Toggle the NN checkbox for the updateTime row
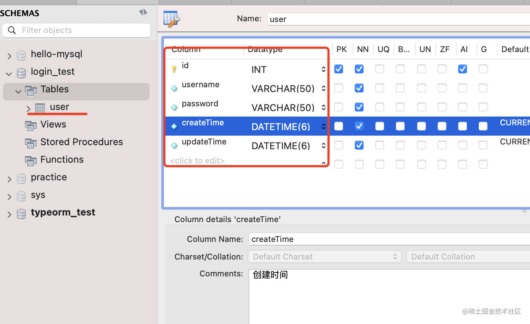 click(x=359, y=145)
